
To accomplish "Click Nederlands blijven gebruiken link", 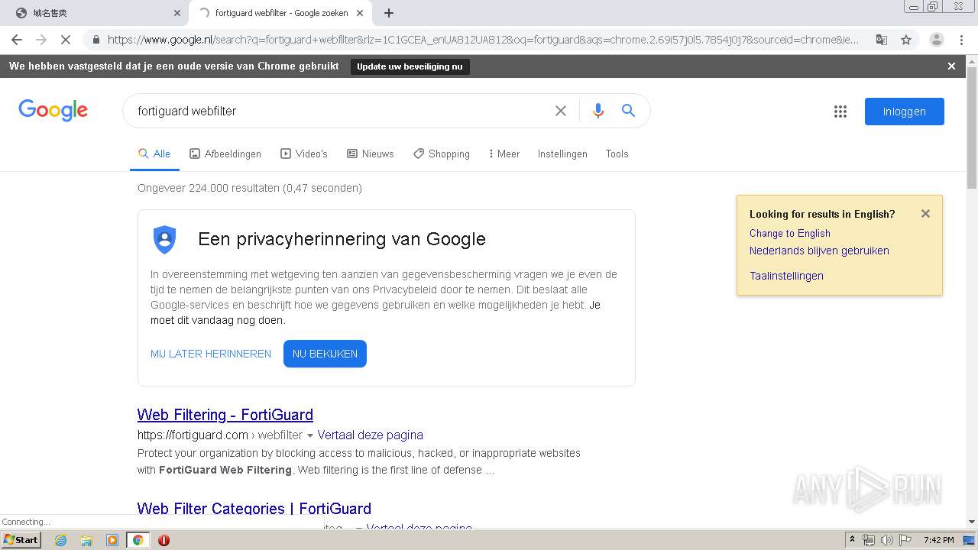I will (x=819, y=251).
